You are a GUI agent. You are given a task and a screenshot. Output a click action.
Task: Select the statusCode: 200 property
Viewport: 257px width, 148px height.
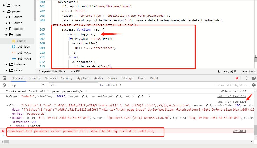pos(25,122)
